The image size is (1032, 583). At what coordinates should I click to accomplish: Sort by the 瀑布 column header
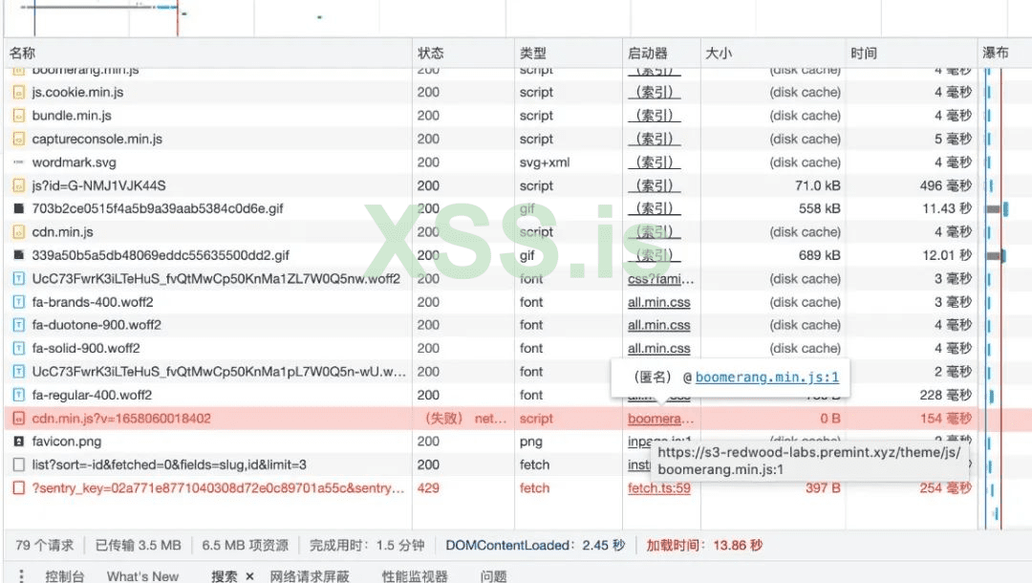(1004, 54)
